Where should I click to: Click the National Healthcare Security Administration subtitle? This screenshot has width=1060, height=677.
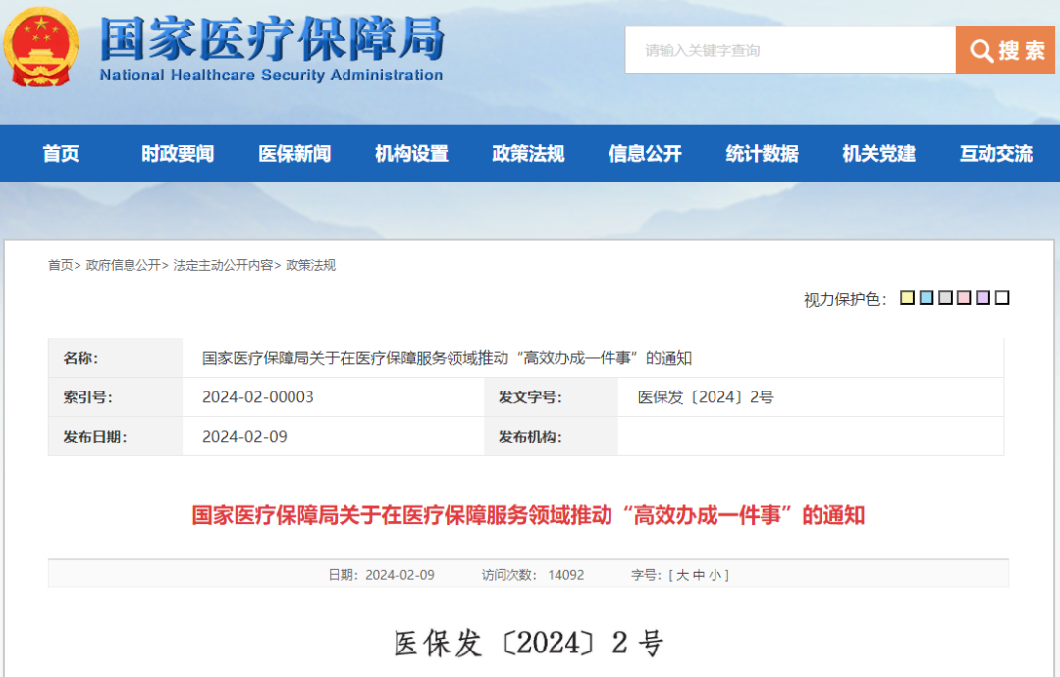click(x=271, y=75)
